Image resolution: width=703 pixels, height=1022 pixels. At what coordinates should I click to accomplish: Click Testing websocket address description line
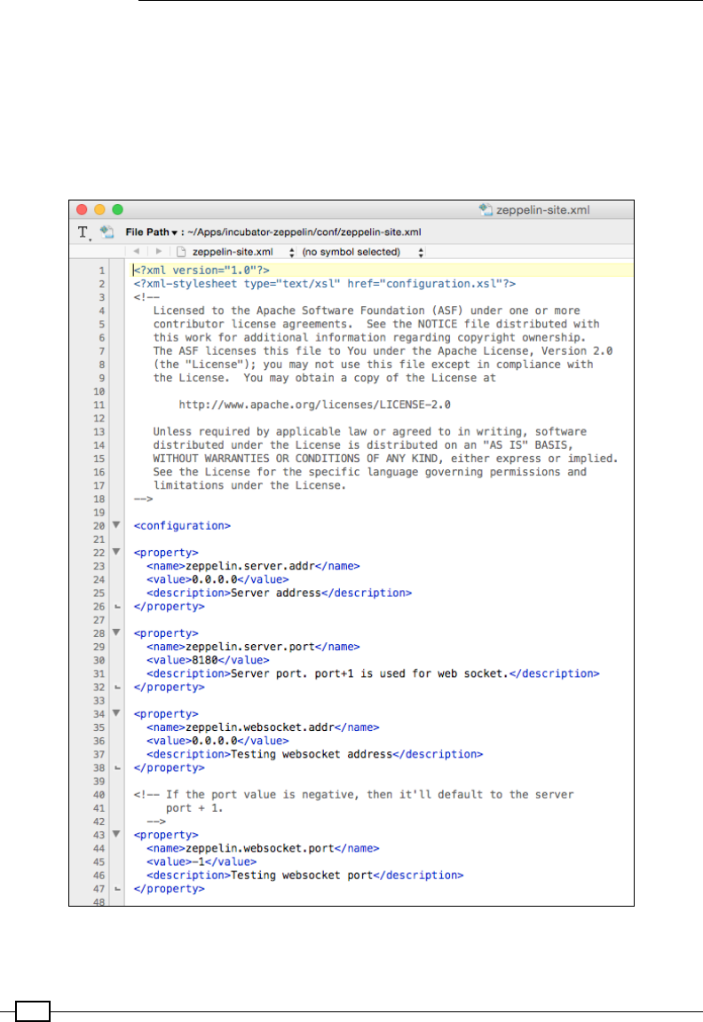315,754
